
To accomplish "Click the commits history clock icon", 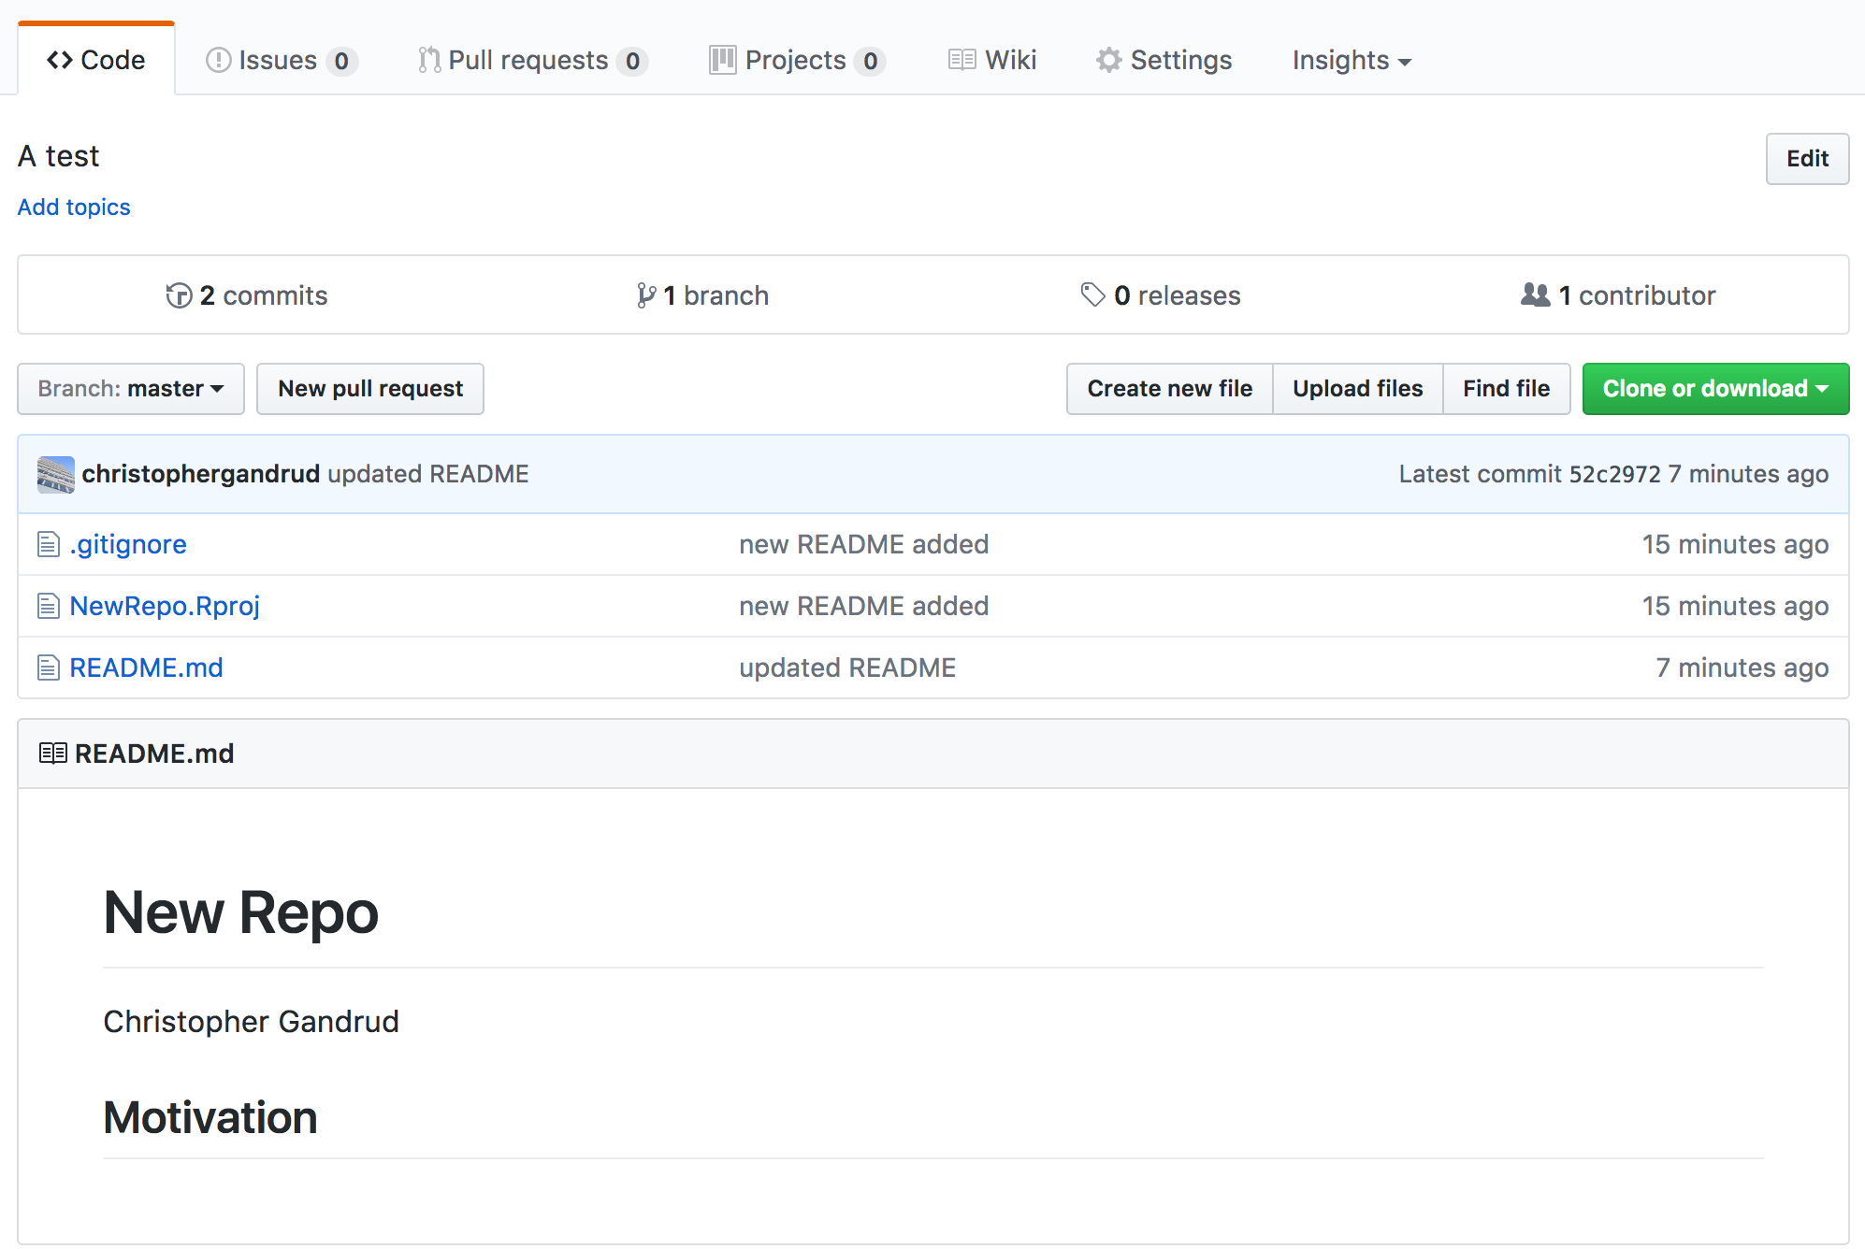I will tap(178, 295).
